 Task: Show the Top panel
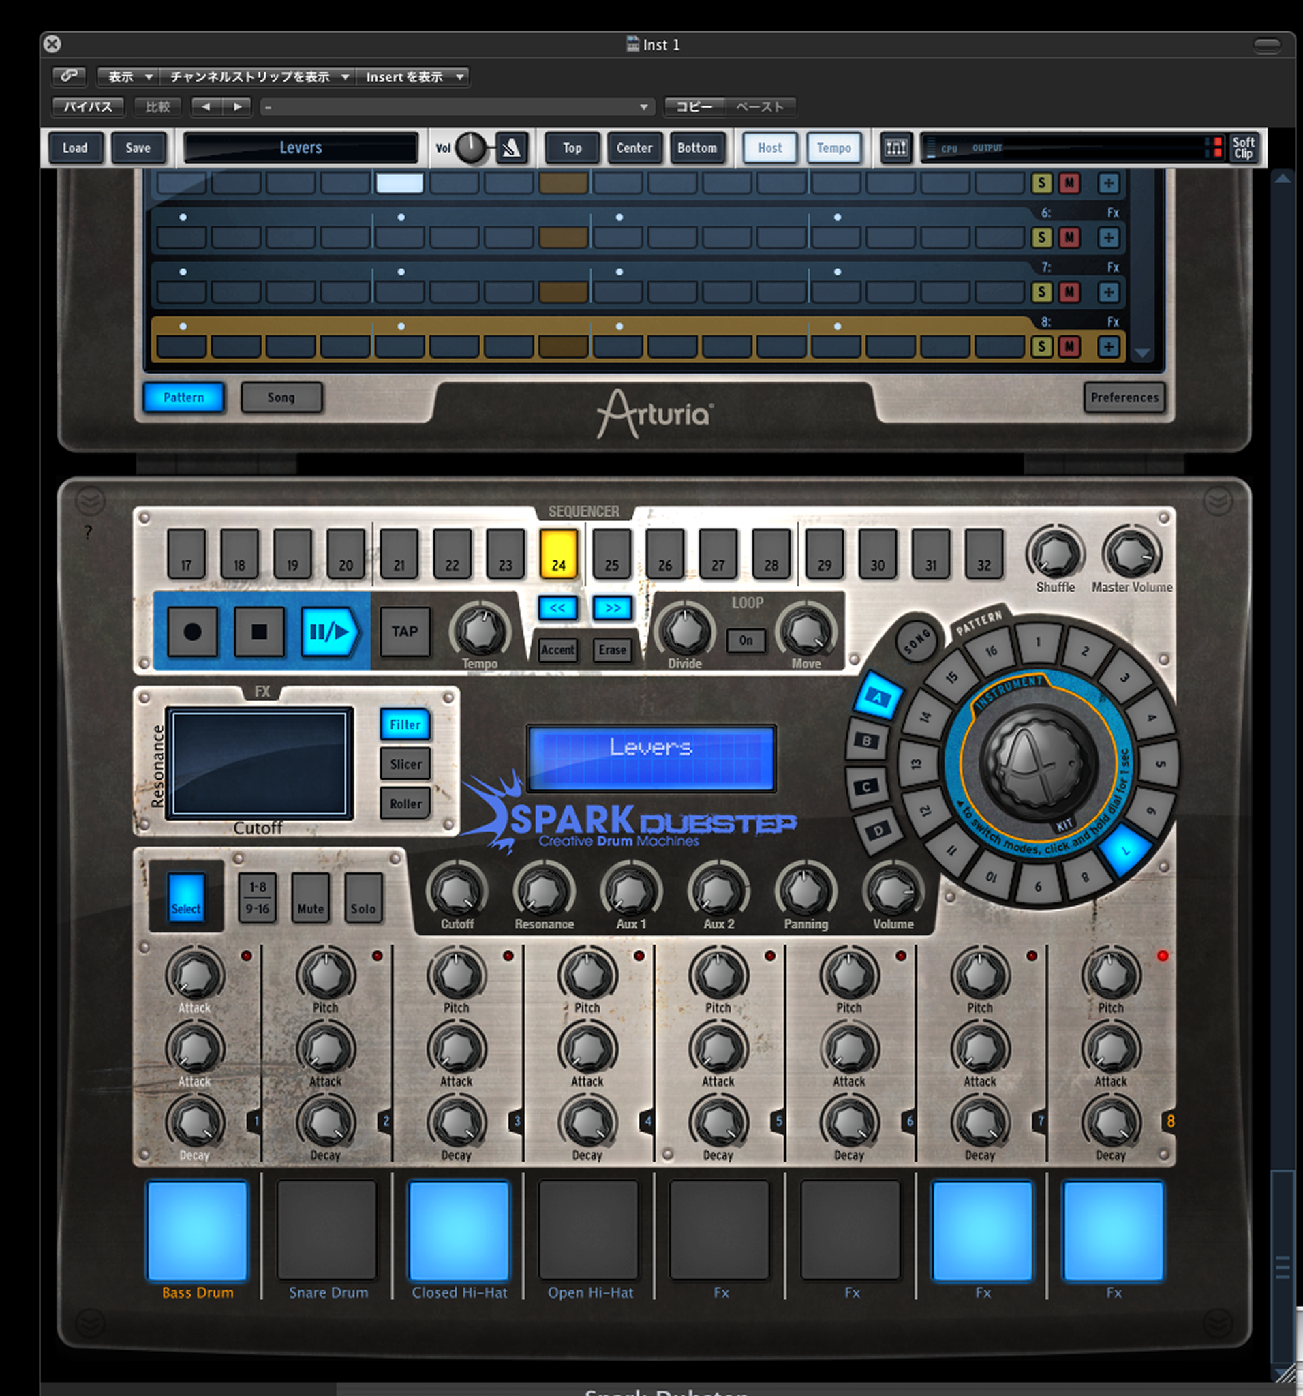coord(572,148)
